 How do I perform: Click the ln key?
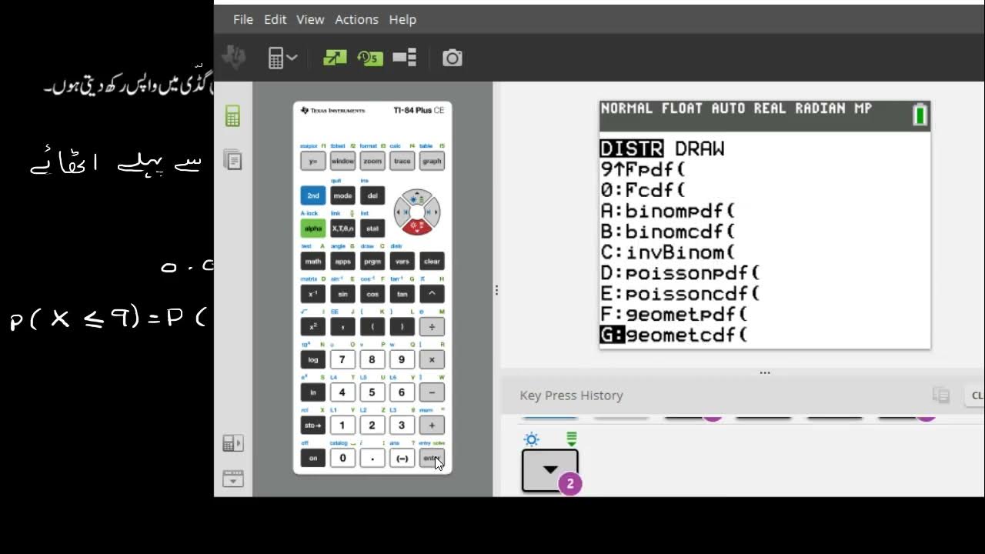312,392
